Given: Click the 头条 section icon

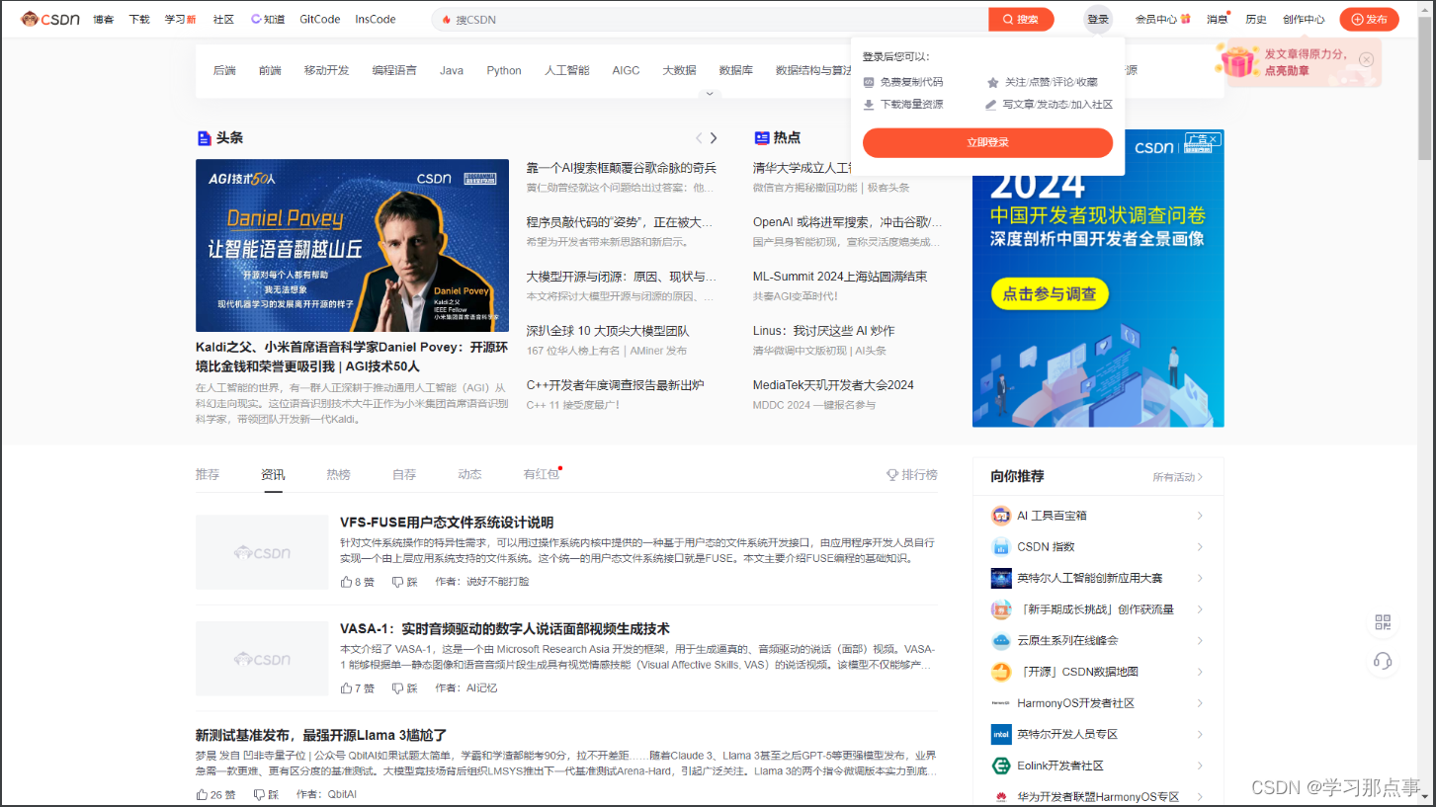Looking at the screenshot, I should pyautogui.click(x=204, y=138).
